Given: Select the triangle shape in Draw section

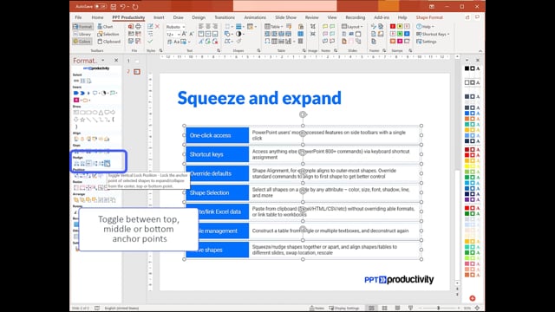Looking at the screenshot, I should [101, 113].
